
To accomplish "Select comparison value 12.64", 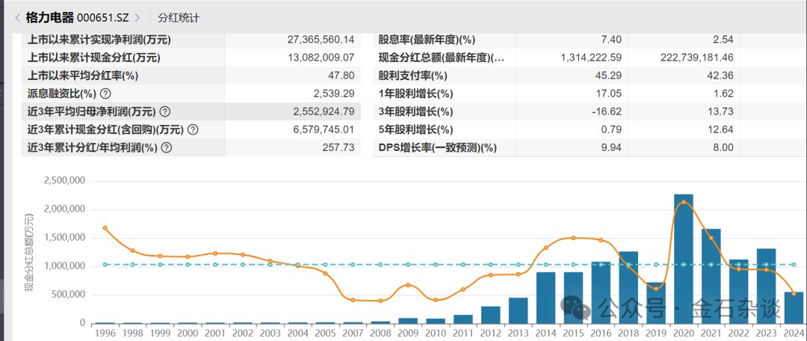I will tap(720, 129).
